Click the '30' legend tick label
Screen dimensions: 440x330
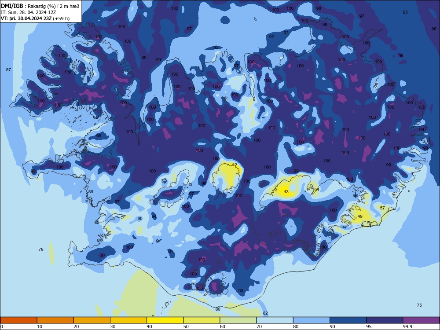pyautogui.click(x=113, y=326)
